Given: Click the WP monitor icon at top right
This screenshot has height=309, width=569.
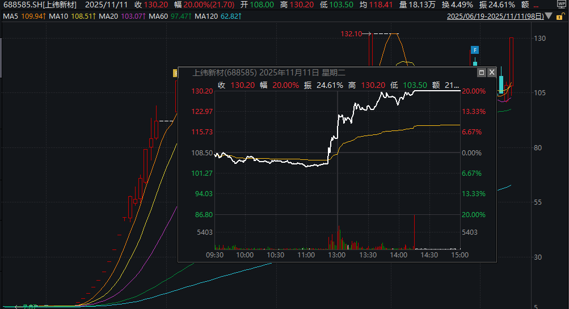Looking at the screenshot, I should (x=562, y=4).
